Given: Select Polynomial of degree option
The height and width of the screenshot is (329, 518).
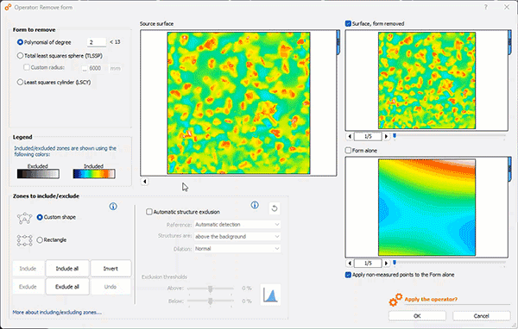Looking at the screenshot, I should pyautogui.click(x=20, y=42).
